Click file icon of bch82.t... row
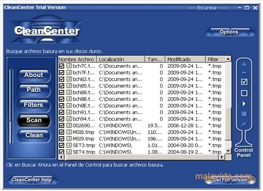 (x=69, y=79)
